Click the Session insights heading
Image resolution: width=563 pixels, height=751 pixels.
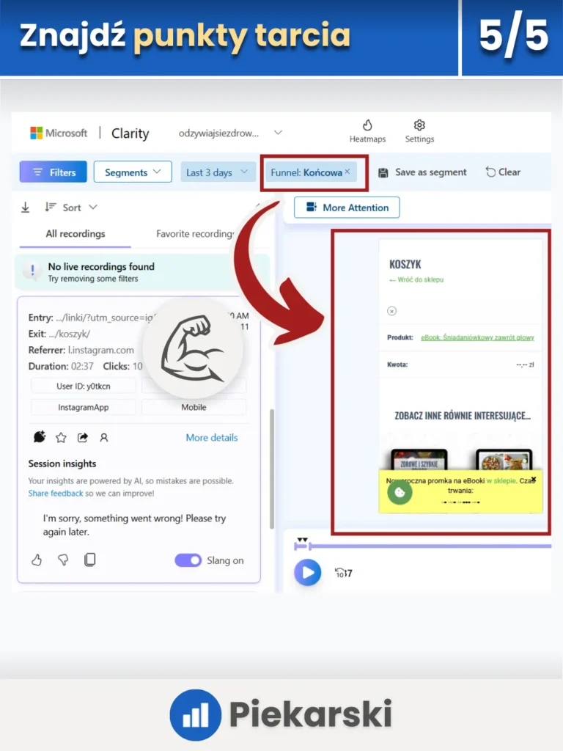62,464
